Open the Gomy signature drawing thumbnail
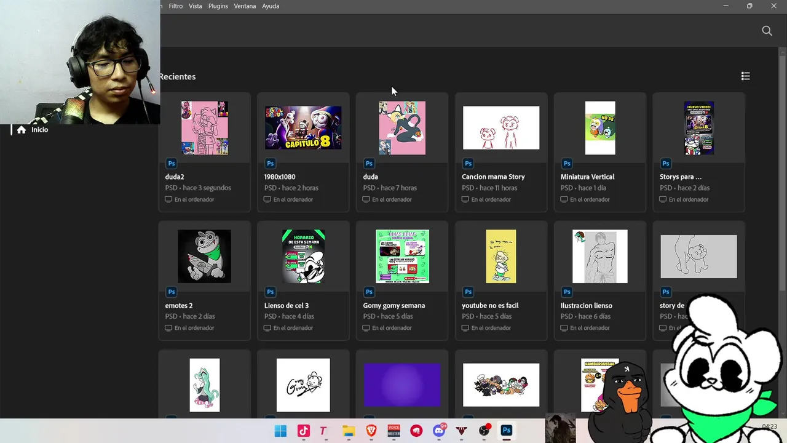This screenshot has height=443, width=787. [303, 385]
